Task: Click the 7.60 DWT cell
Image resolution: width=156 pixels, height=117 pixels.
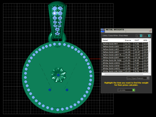Action: tap(138, 63)
